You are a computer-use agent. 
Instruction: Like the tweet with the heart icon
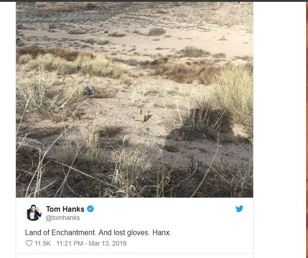[29, 243]
